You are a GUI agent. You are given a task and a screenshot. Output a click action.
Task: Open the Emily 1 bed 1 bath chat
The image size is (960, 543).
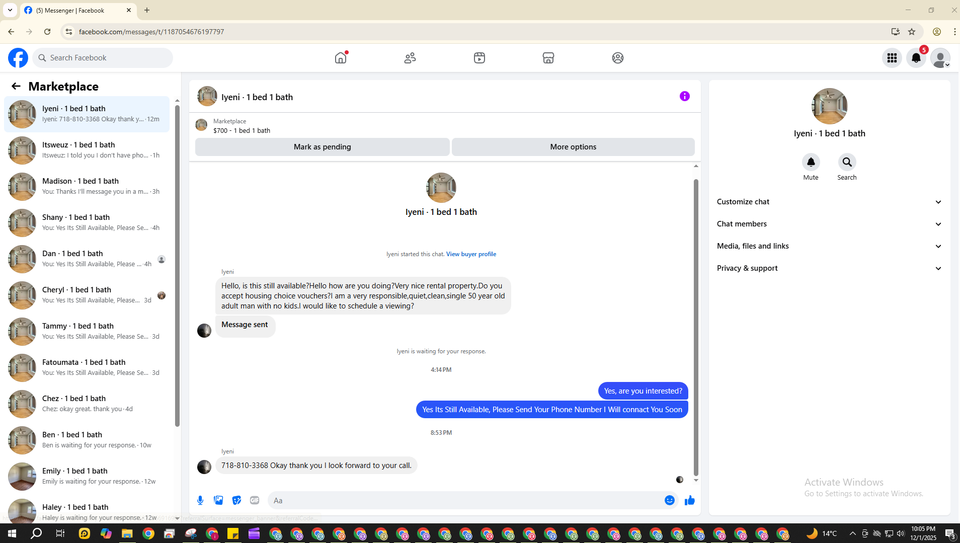(87, 477)
